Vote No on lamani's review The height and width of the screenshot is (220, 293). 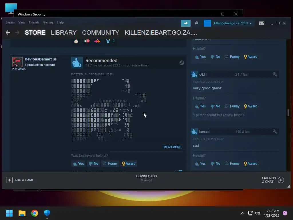pyautogui.click(x=215, y=164)
